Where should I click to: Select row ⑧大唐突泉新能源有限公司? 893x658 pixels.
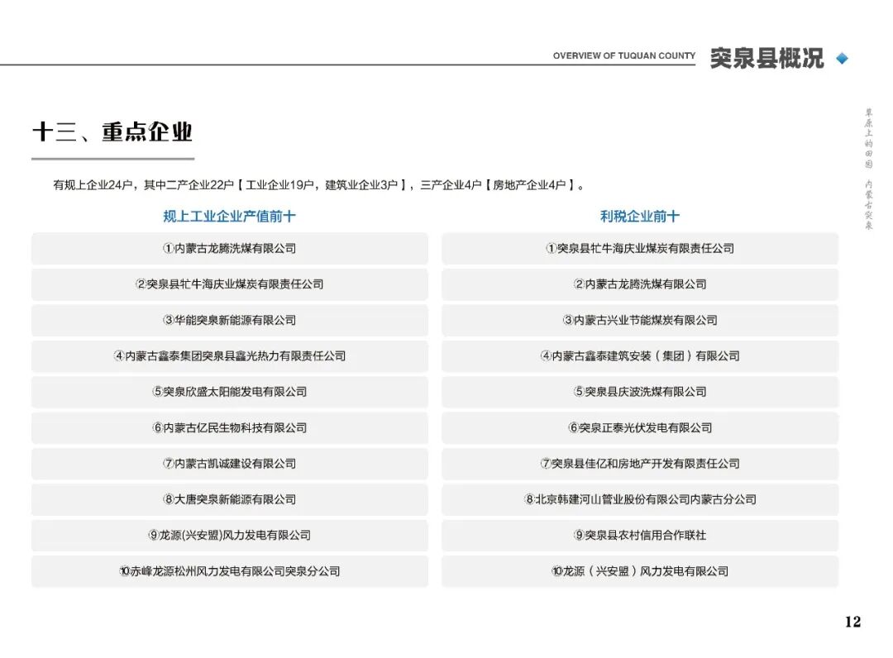coord(230,499)
